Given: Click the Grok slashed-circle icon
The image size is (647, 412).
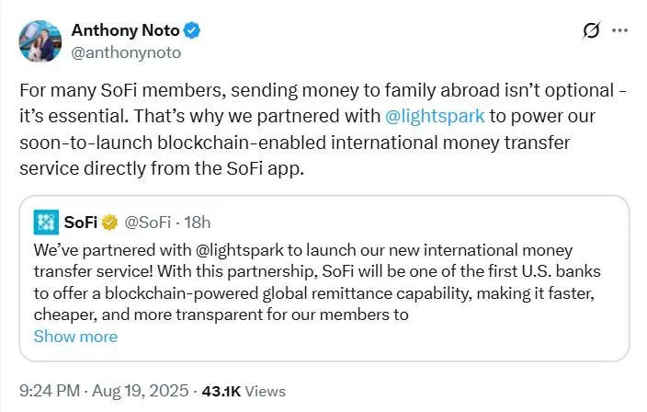Looking at the screenshot, I should point(591,30).
